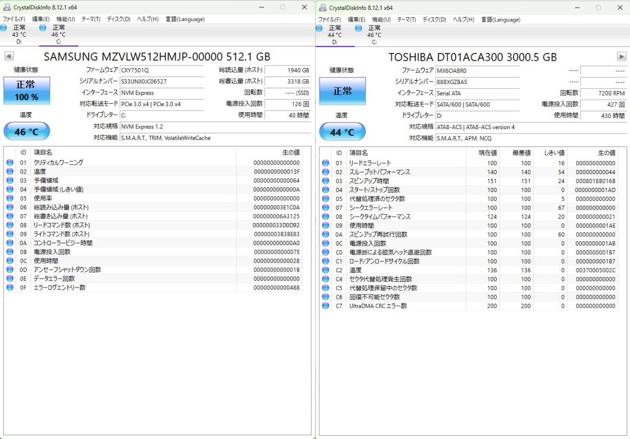Click the status orb for ライトコマンド数 (ホスト)

pyautogui.click(x=9, y=234)
